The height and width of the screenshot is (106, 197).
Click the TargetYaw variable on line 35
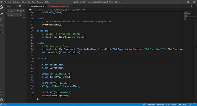(56, 77)
